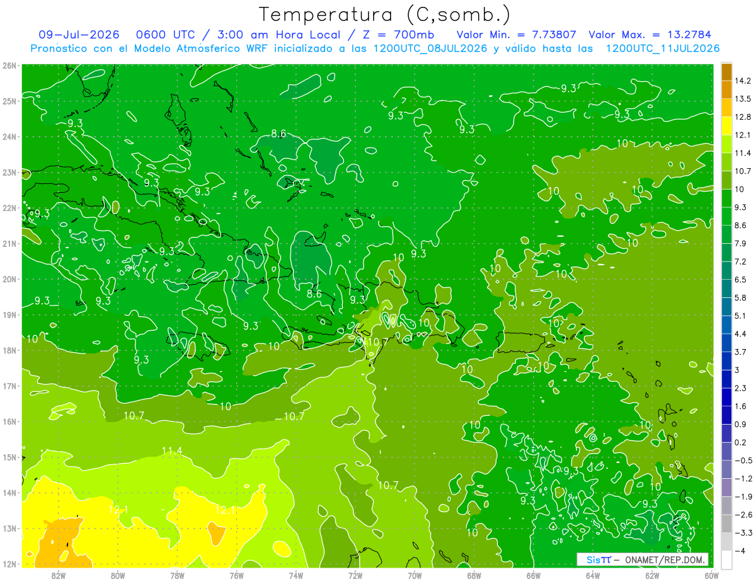Click longitude axis label "74W"

pos(296,575)
